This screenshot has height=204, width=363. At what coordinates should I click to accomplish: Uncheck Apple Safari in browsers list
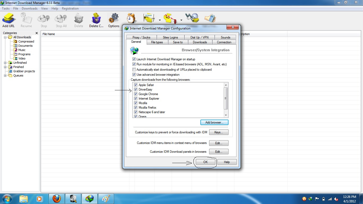(136, 85)
